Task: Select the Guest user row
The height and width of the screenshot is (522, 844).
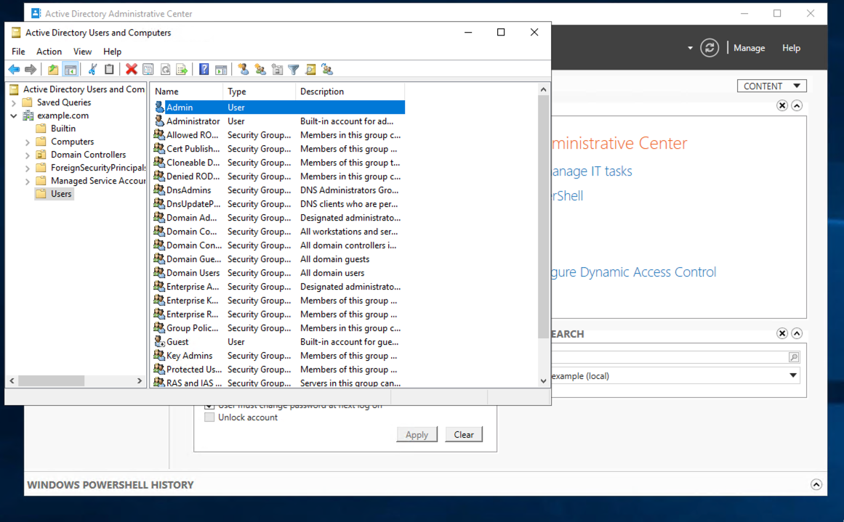Action: 278,342
